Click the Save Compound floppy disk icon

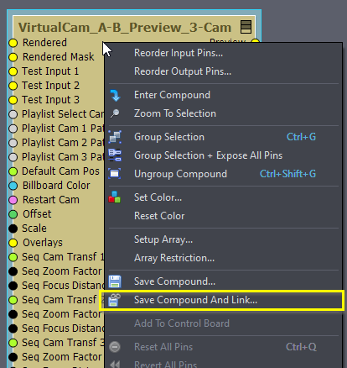coord(115,281)
